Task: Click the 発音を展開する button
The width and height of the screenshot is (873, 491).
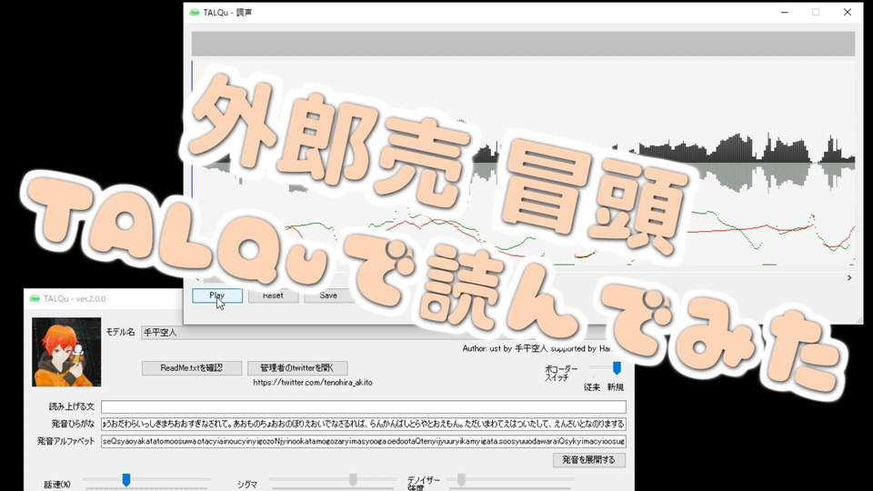Action: [x=588, y=460]
